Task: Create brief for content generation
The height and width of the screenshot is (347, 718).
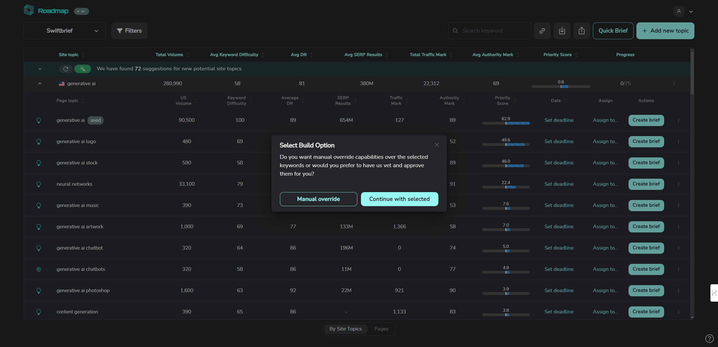Action: click(x=646, y=312)
